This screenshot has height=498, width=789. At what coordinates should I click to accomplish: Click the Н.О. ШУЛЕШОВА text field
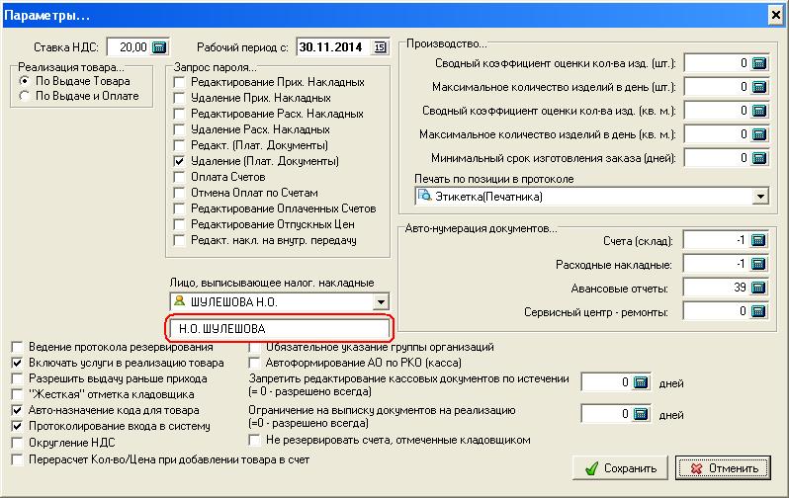(278, 328)
